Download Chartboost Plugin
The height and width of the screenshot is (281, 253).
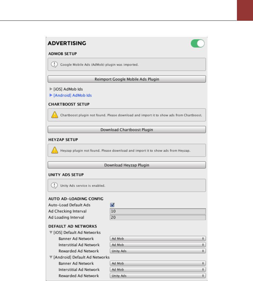[127, 130]
